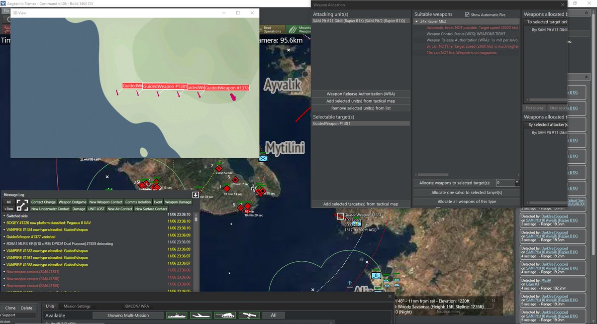The width and height of the screenshot is (597, 324).
Task: Toggle New Underwater Contact message filter
Action: 50,209
